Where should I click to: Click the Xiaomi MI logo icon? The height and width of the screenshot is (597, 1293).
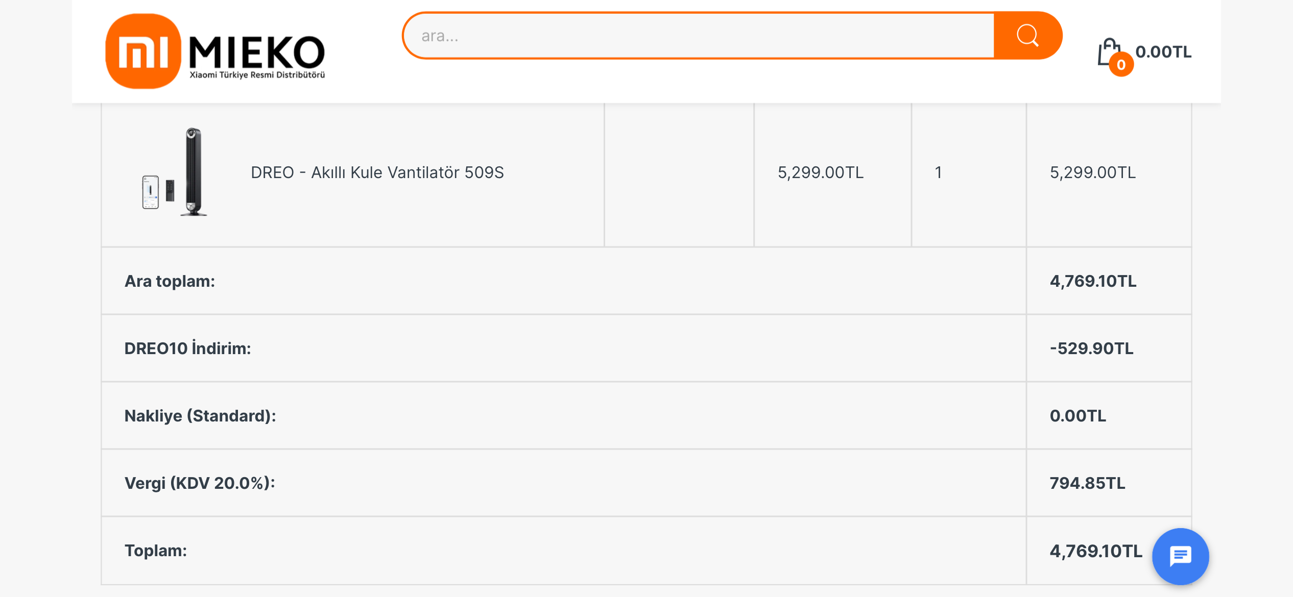coord(143,51)
